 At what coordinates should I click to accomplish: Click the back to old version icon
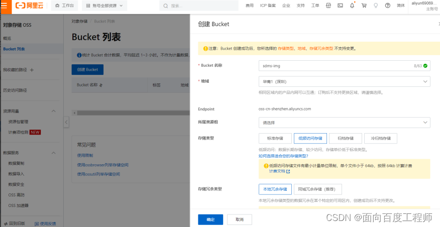(6, 223)
